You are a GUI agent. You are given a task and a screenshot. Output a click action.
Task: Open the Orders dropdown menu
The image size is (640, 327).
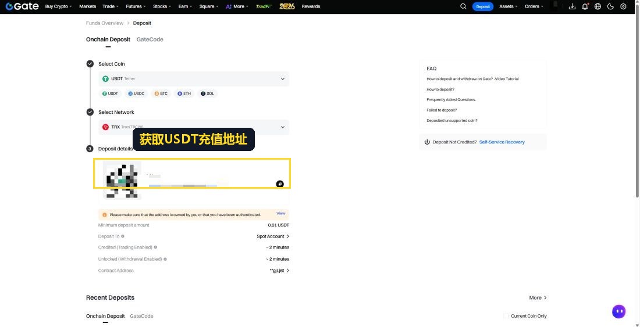(534, 6)
